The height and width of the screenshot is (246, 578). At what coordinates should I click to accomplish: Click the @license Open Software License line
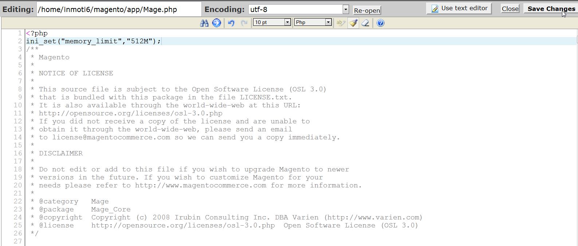pyautogui.click(x=224, y=225)
